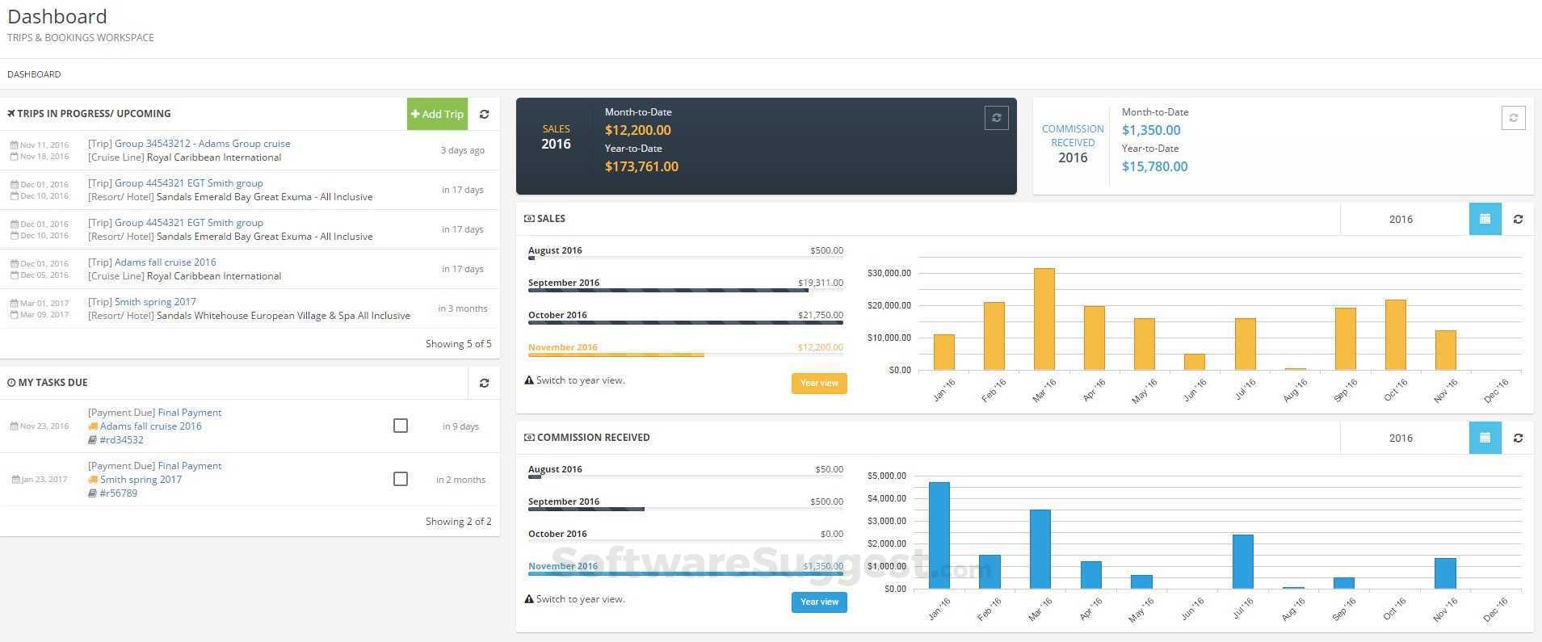Refresh the Sales chart panel
The height and width of the screenshot is (642, 1542).
[1518, 219]
